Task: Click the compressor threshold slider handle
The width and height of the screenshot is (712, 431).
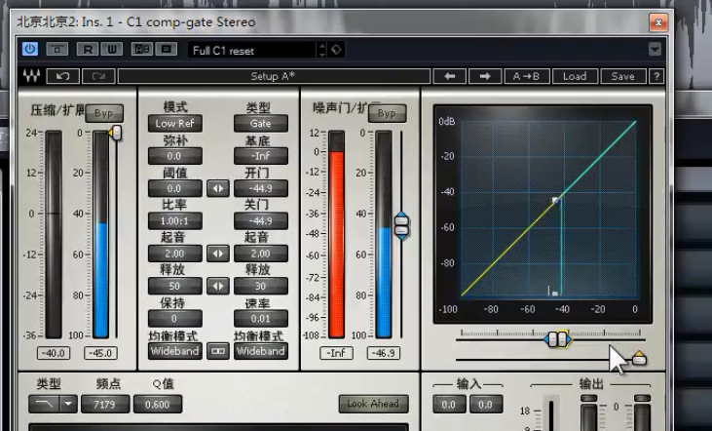Action: [117, 133]
